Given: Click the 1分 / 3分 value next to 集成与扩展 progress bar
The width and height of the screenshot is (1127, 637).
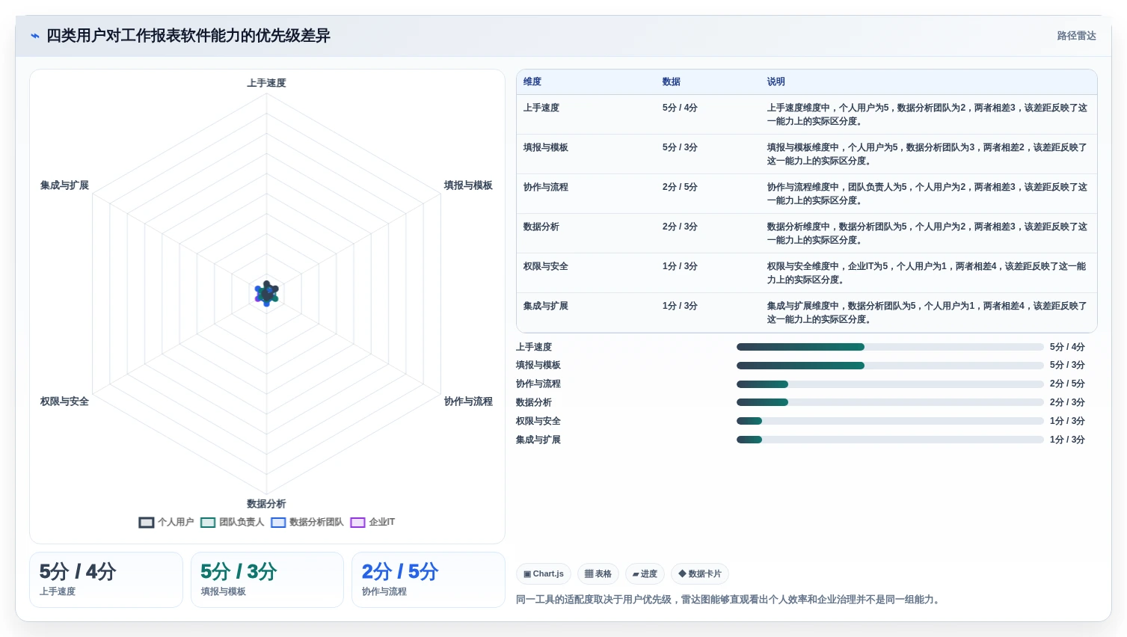Looking at the screenshot, I should pyautogui.click(x=1067, y=440).
